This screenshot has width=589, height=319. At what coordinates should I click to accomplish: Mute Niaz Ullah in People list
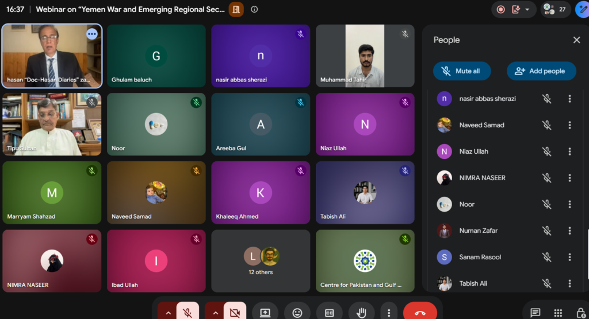click(x=546, y=151)
